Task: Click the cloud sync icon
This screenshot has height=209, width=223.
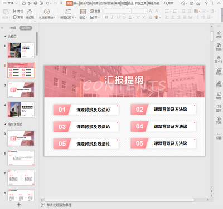Action: point(183,3)
